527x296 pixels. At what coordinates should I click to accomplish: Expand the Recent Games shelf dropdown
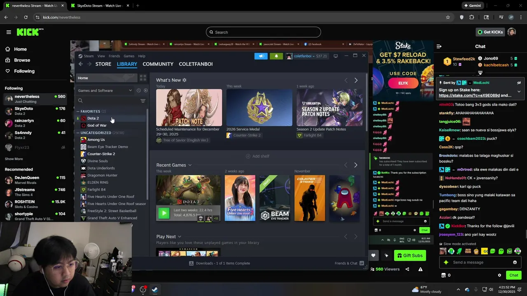coord(190,165)
